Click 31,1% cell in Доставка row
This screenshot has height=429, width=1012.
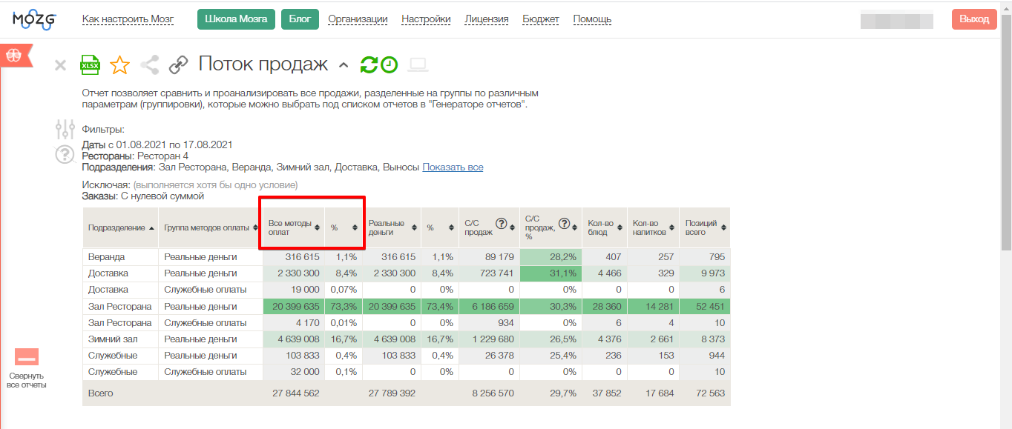(551, 273)
